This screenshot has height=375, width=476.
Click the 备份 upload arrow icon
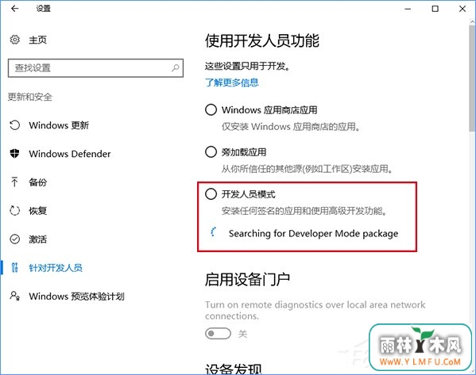pyautogui.click(x=14, y=182)
